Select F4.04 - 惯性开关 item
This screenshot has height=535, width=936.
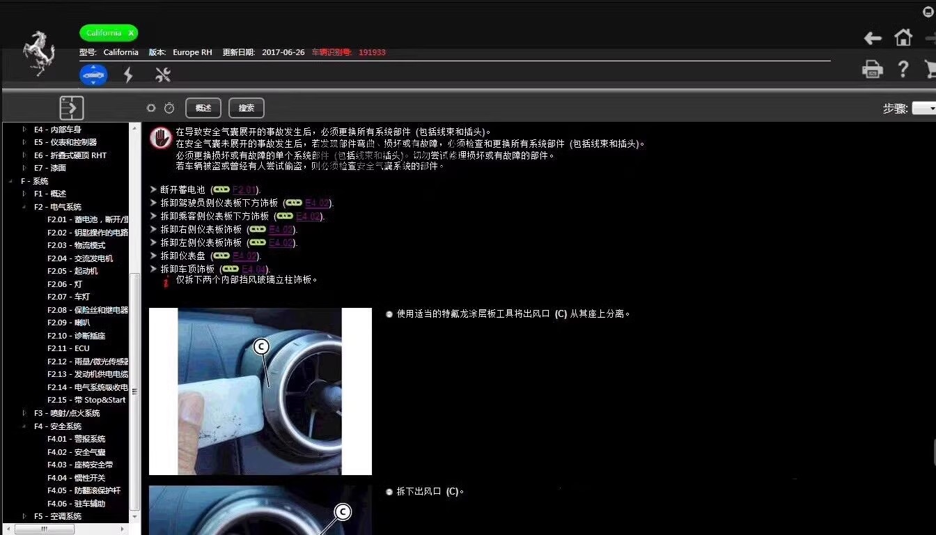coord(77,478)
